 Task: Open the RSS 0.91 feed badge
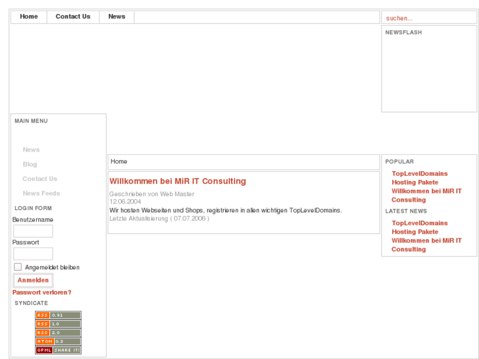[x=59, y=315]
